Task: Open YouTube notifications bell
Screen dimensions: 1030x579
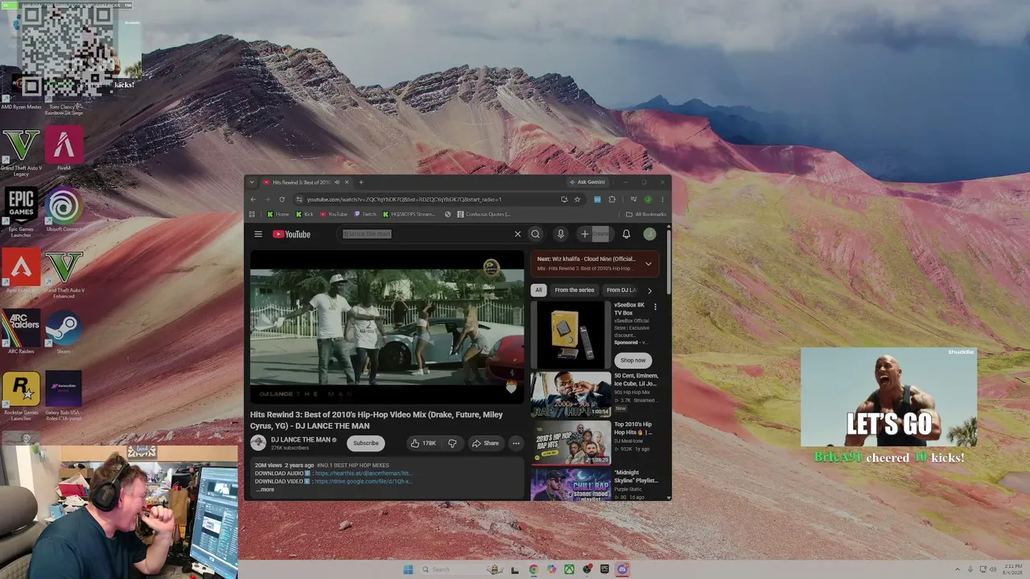Action: click(x=626, y=234)
